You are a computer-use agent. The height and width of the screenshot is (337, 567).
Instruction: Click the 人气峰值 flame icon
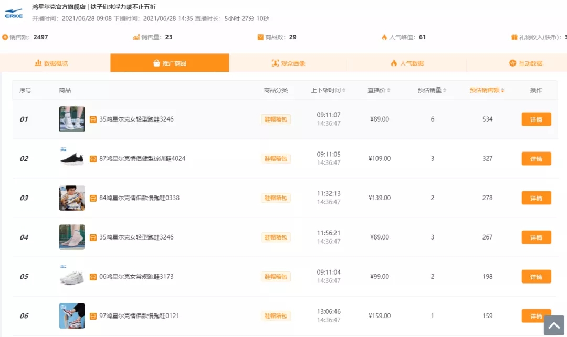click(384, 37)
